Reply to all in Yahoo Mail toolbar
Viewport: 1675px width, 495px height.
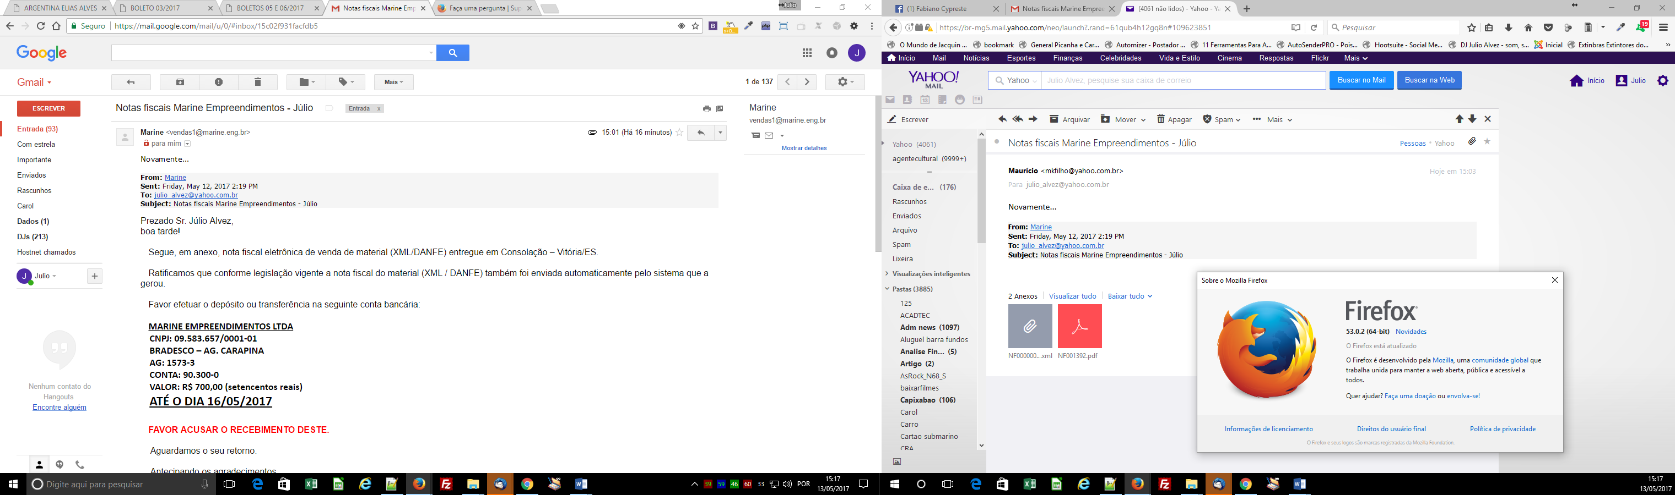pyautogui.click(x=1018, y=119)
